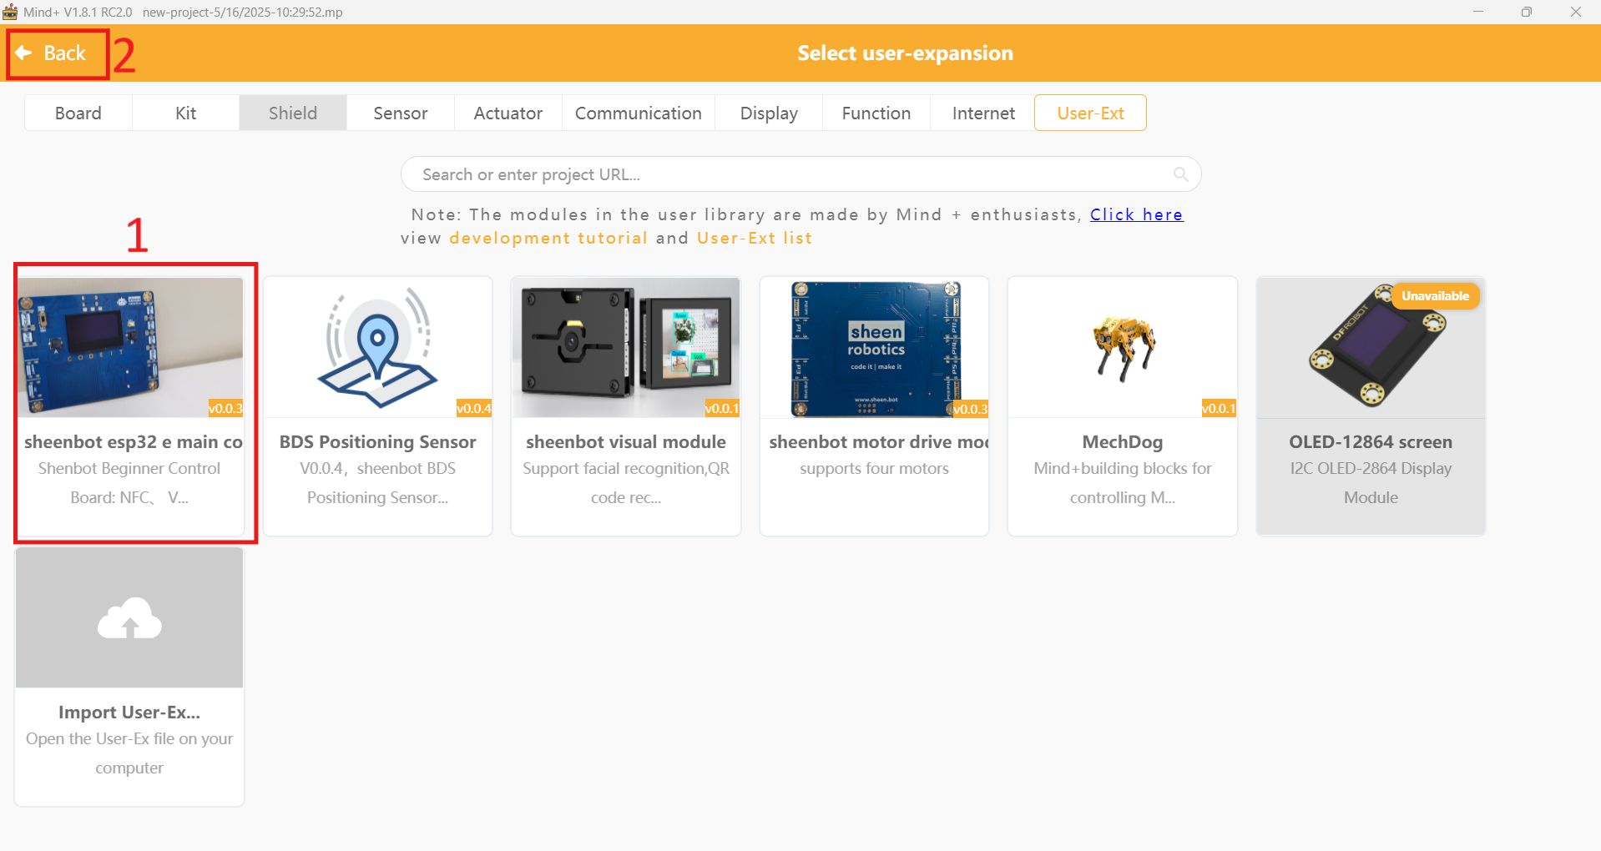Viewport: 1601px width, 851px height.
Task: Open the Kit tab
Action: click(185, 113)
